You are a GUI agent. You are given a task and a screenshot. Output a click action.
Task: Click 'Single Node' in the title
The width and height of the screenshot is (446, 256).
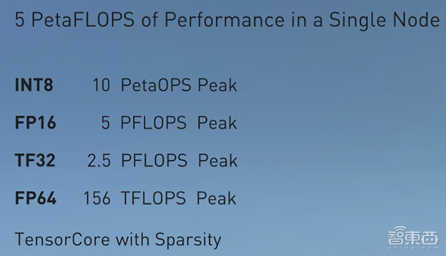[384, 21]
